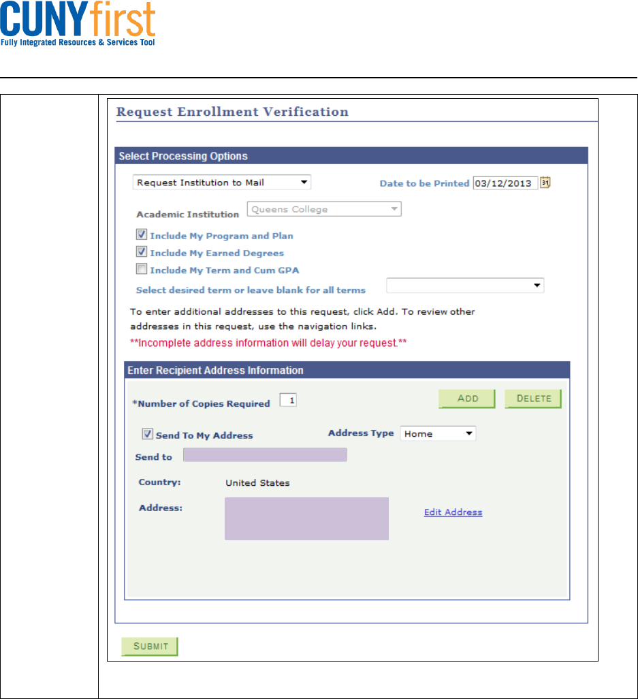Open the Queens College institution dropdown
Viewport: 638px width, 699px height.
click(324, 209)
